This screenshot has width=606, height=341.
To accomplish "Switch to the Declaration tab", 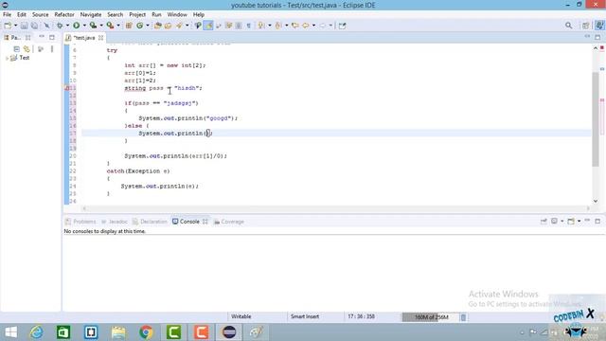I will (150, 222).
